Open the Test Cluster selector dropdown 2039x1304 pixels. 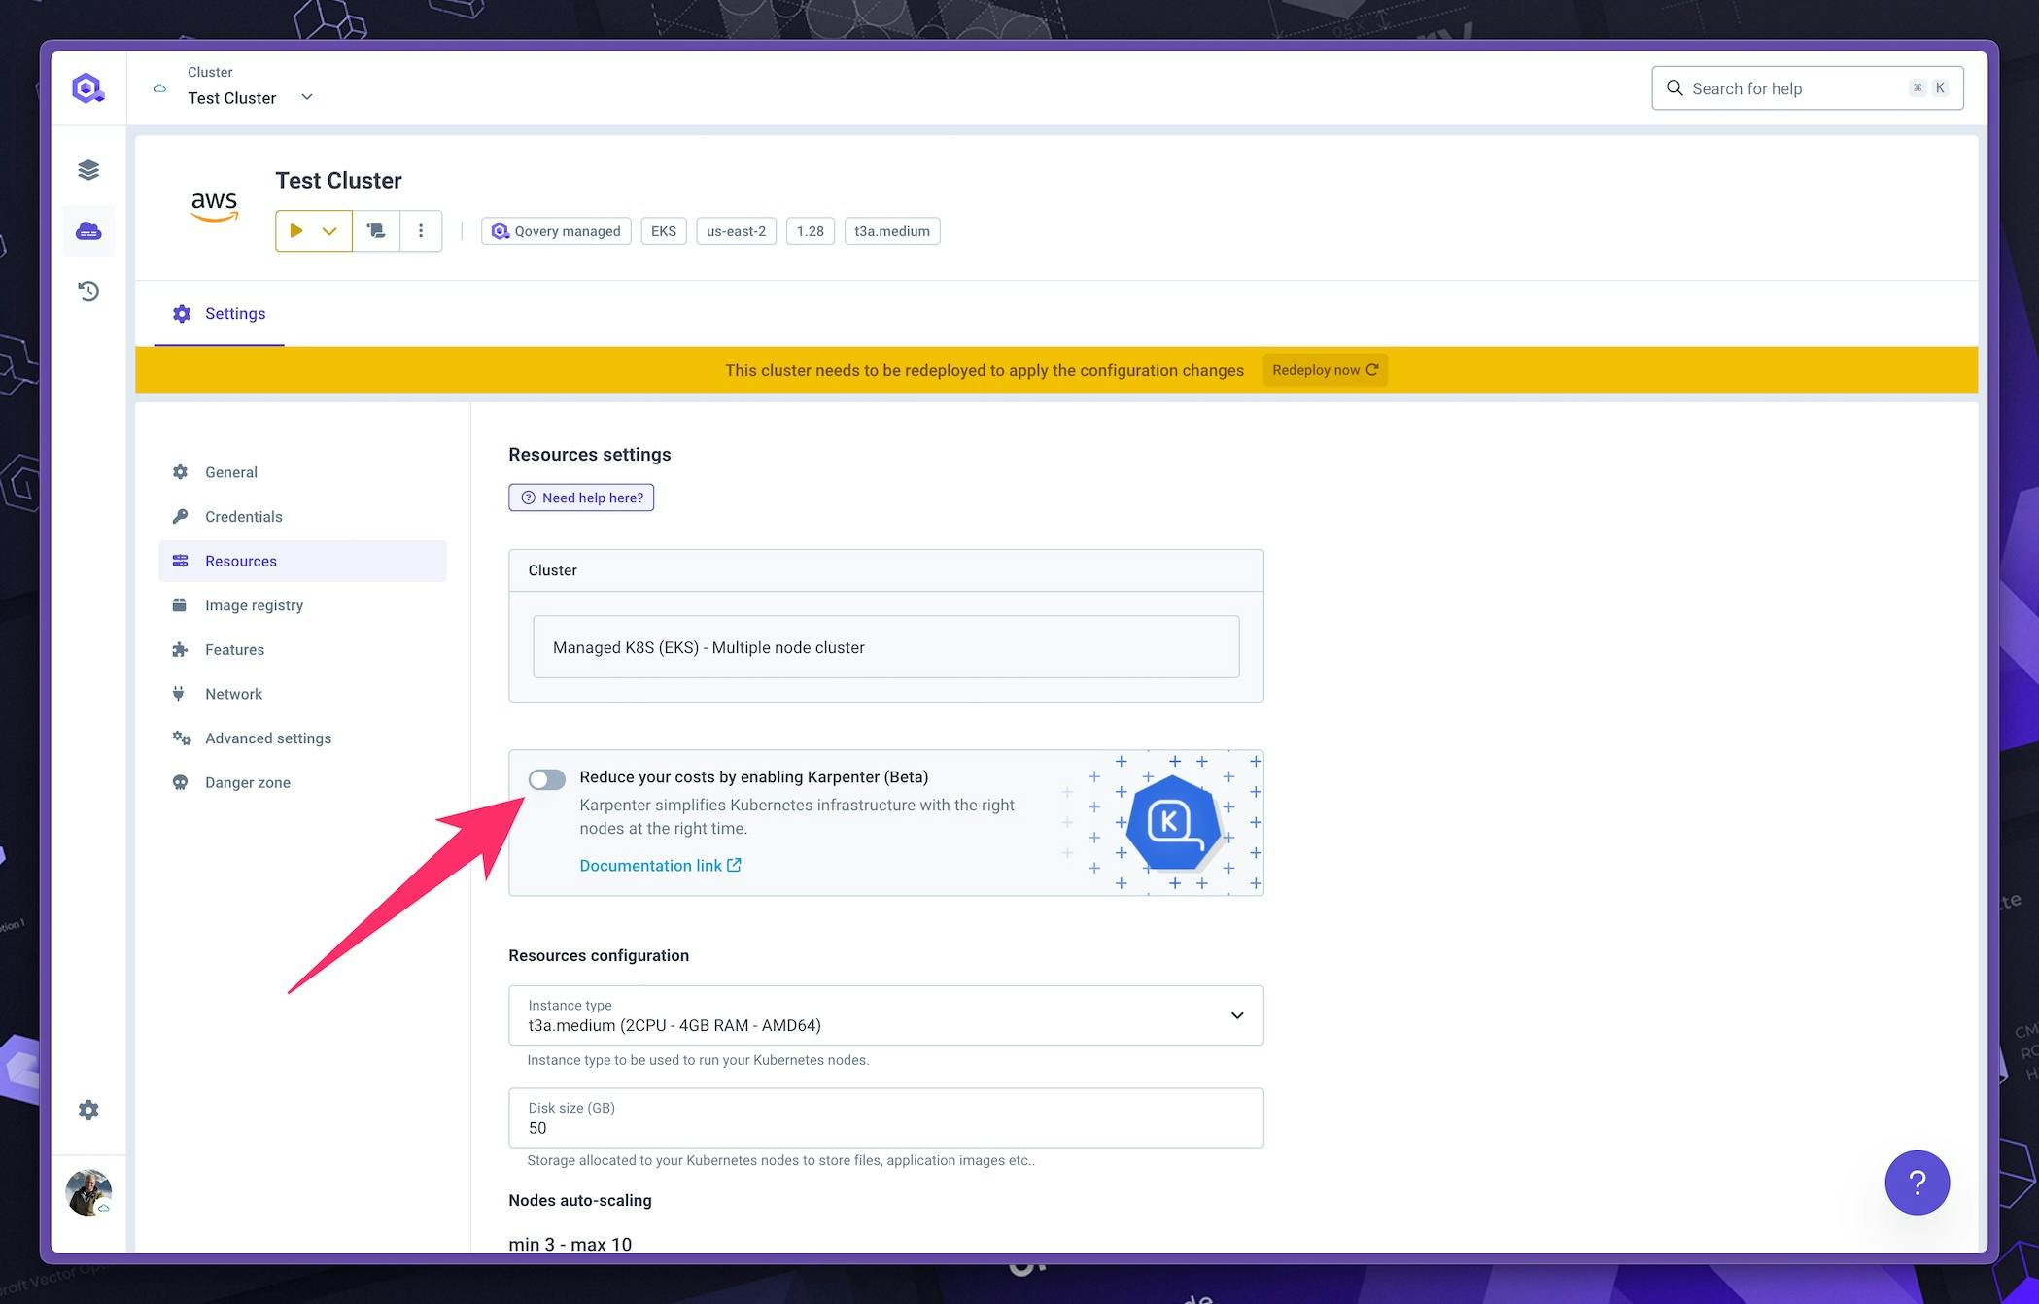tap(250, 97)
